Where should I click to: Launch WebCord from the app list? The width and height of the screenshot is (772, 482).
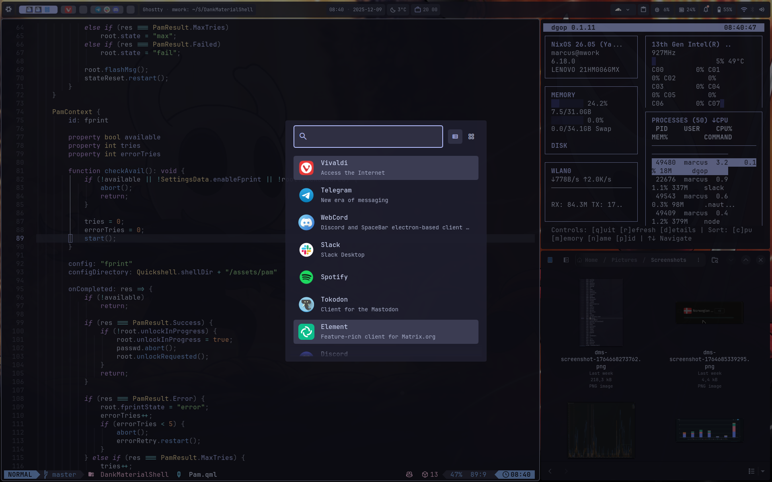[x=386, y=223]
